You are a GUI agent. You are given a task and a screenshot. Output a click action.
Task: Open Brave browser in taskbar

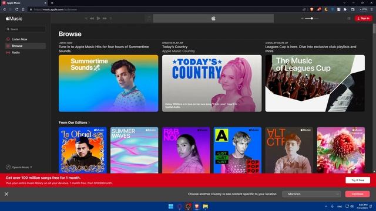[197, 206]
